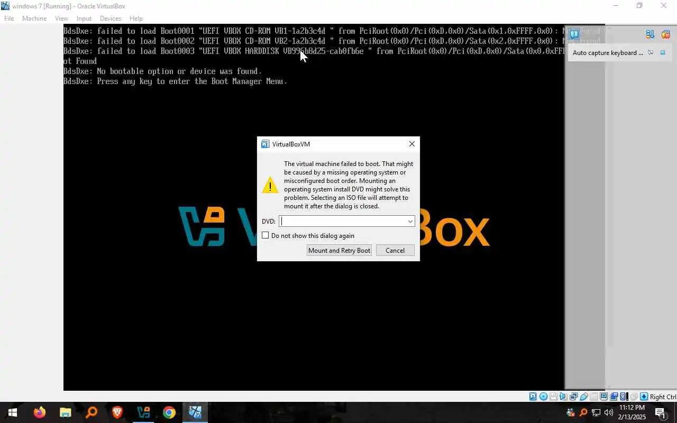The height and width of the screenshot is (423, 677).
Task: Click the Auto capture keyboard notification text
Action: [608, 53]
